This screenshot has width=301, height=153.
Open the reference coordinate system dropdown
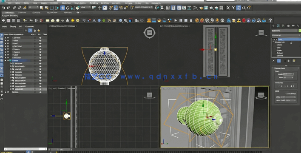coord(86,7)
